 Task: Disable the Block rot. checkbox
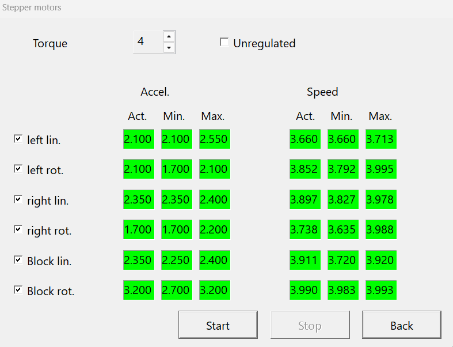(x=18, y=290)
